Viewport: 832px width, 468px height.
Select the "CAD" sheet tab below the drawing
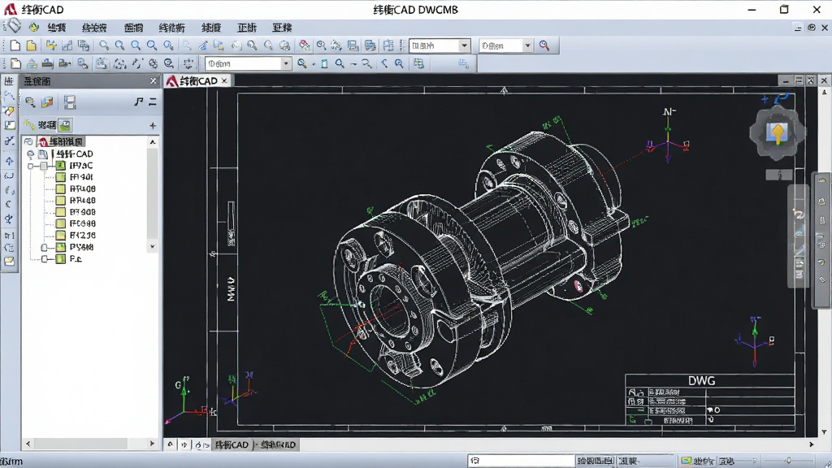coord(232,444)
